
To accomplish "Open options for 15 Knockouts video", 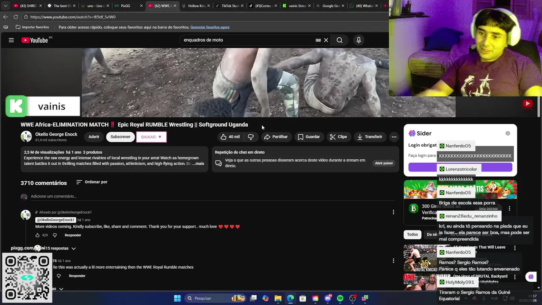I will (515, 248).
